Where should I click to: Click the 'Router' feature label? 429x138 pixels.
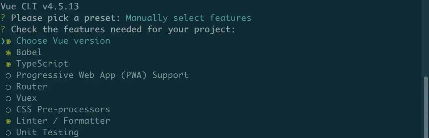[x=32, y=86]
